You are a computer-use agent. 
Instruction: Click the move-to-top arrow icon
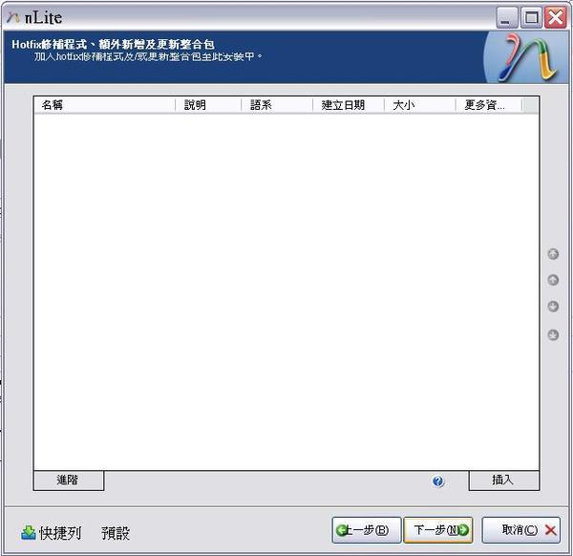pyautogui.click(x=553, y=254)
